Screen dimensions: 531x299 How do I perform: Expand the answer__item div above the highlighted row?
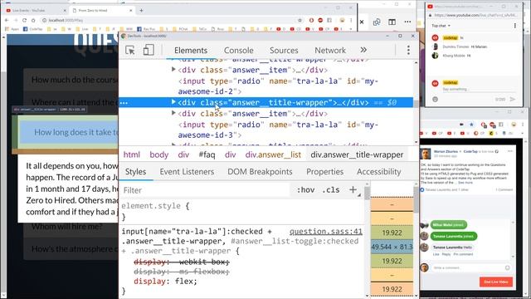(x=173, y=69)
